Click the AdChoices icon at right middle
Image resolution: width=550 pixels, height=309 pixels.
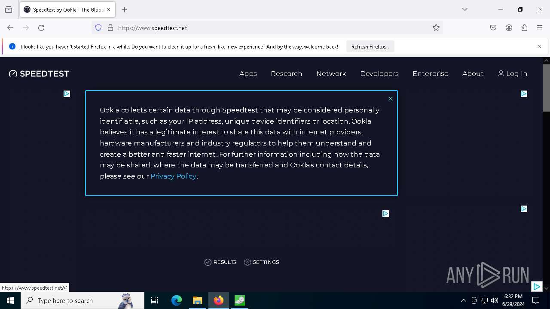524,209
